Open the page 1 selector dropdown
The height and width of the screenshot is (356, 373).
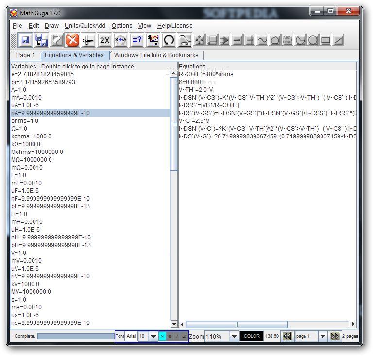click(x=323, y=336)
